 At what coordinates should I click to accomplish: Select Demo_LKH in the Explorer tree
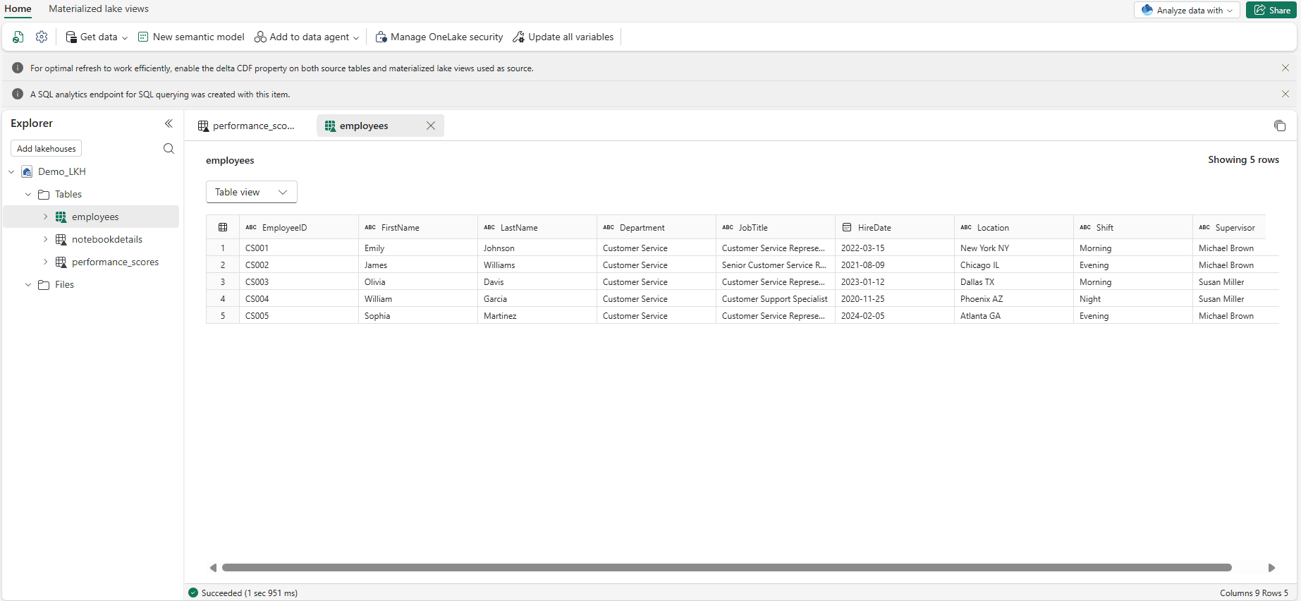pyautogui.click(x=62, y=171)
